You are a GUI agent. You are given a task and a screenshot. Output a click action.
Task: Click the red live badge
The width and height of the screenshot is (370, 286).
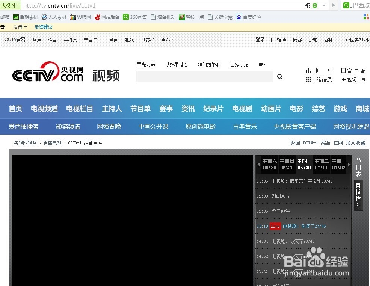pyautogui.click(x=275, y=226)
